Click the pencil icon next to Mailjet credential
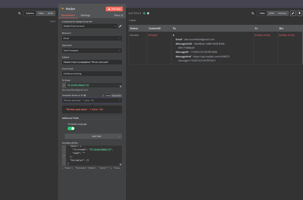This screenshot has height=200, width=303. pyautogui.click(x=120, y=26)
